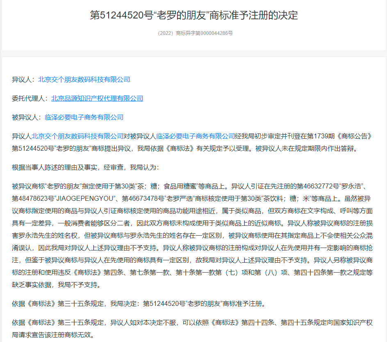Click the text 缺乏事实依据，我局不予支持
This screenshot has width=387, height=342.
(x=56, y=285)
